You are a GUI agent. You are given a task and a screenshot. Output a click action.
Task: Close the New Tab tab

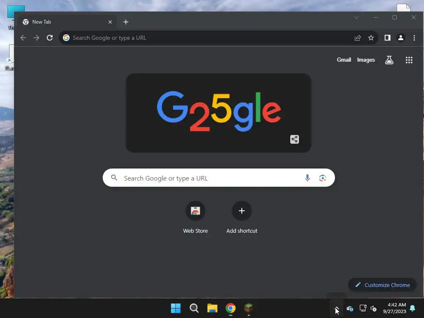click(x=110, y=22)
